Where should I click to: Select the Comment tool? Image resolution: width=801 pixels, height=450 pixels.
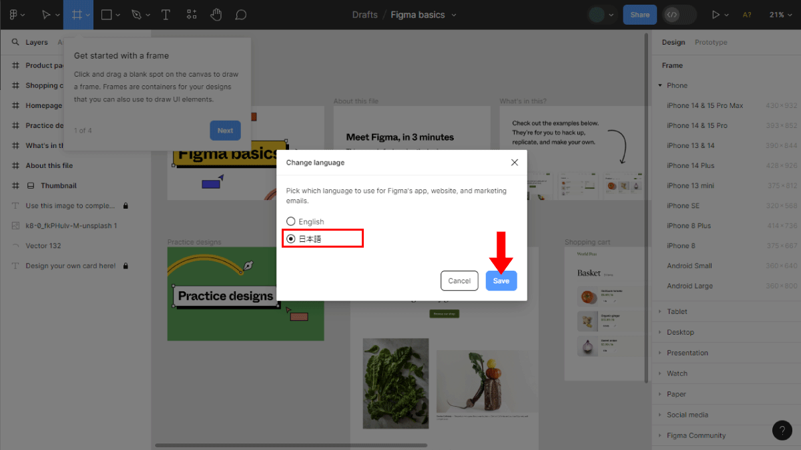[x=241, y=15]
